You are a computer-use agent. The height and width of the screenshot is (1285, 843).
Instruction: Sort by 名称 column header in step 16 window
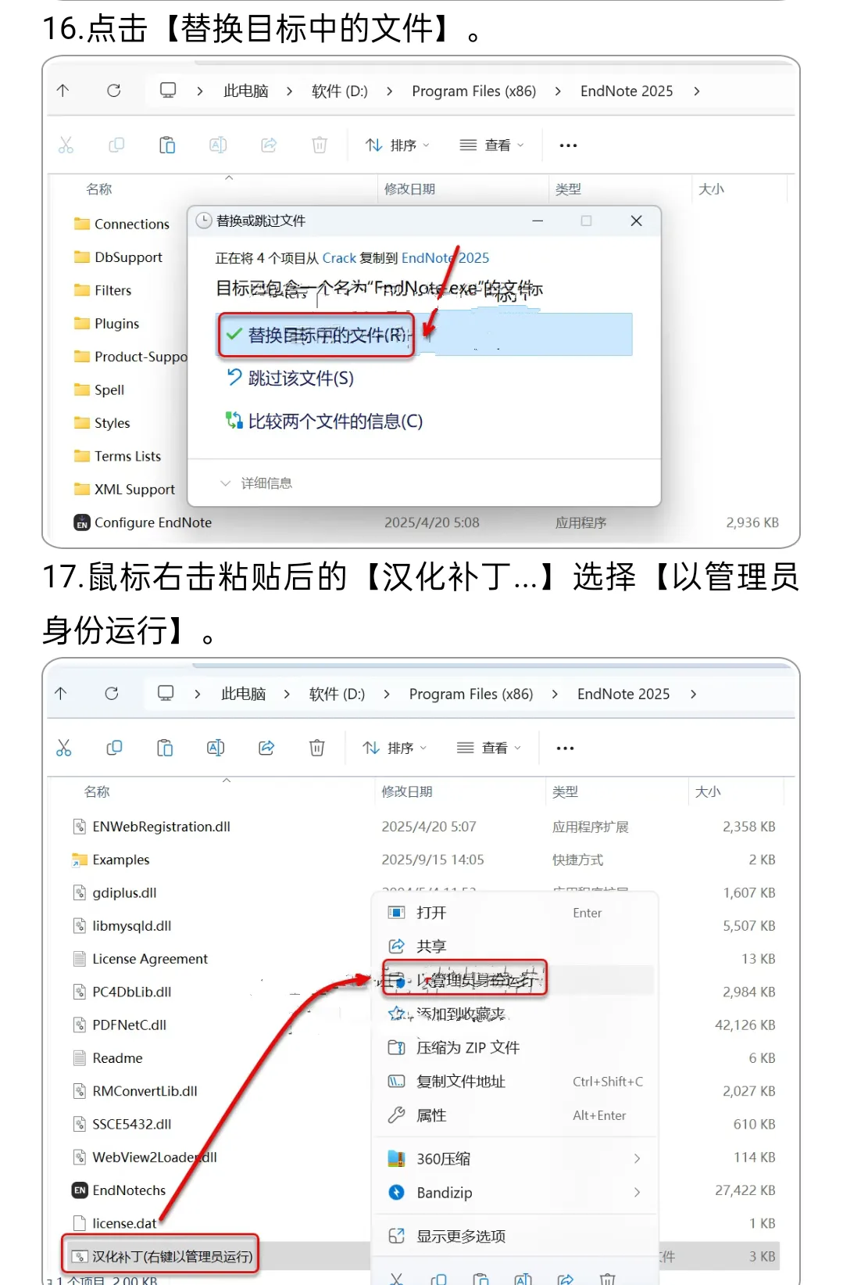[99, 189]
